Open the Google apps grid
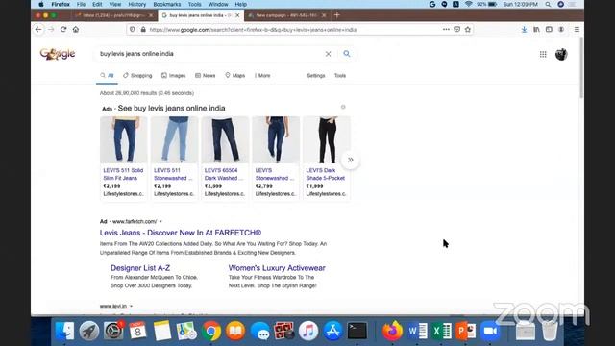 (x=543, y=54)
